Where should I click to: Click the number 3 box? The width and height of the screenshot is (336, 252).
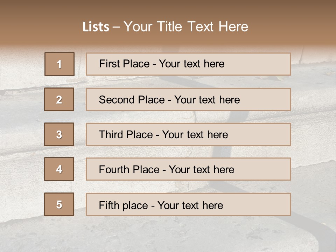(59, 134)
